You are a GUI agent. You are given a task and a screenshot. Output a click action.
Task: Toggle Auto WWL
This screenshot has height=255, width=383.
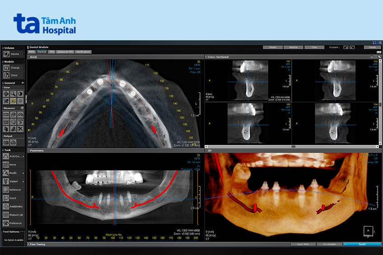[303, 244]
